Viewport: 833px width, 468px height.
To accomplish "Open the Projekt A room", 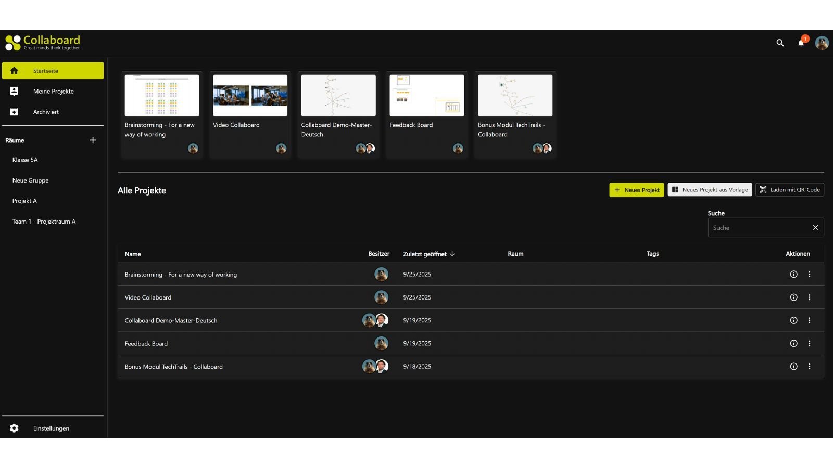I will click(x=24, y=200).
